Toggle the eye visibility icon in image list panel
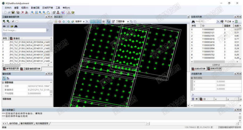 4,26
